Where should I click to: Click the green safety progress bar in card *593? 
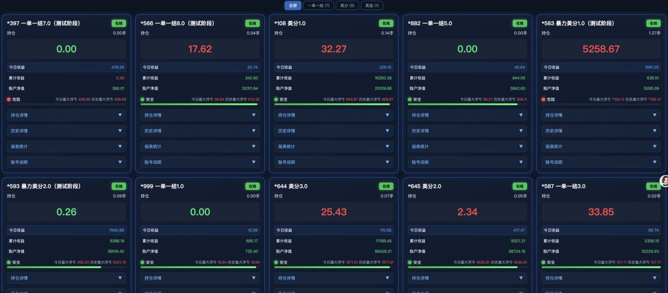point(54,267)
